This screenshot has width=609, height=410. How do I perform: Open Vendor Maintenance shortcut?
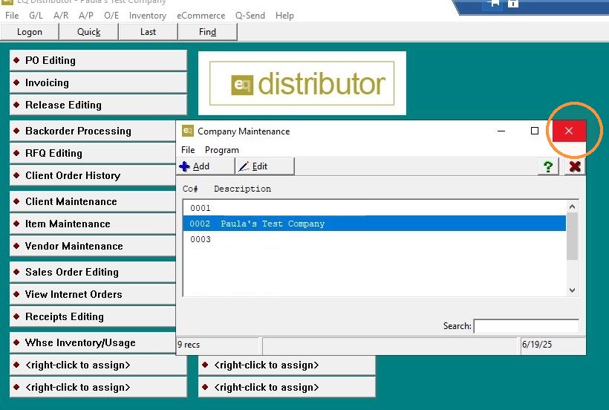click(92, 246)
